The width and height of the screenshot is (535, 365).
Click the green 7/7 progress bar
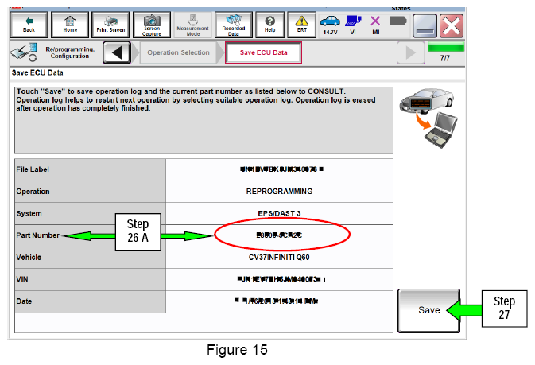(x=446, y=47)
